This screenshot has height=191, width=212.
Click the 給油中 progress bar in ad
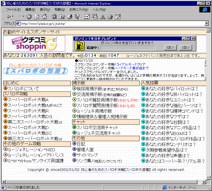(128, 48)
